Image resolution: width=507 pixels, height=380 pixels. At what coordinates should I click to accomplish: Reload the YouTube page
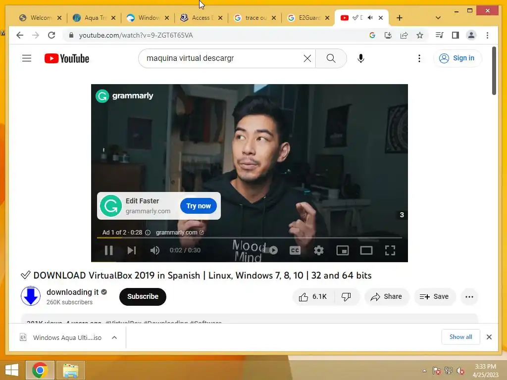point(51,35)
